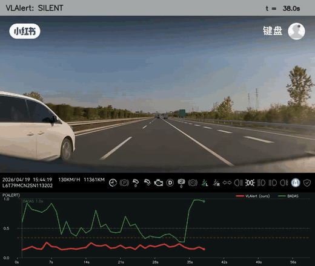Click the VLAlert (ours) legend entry
The image size is (315, 266).
click(x=253, y=196)
